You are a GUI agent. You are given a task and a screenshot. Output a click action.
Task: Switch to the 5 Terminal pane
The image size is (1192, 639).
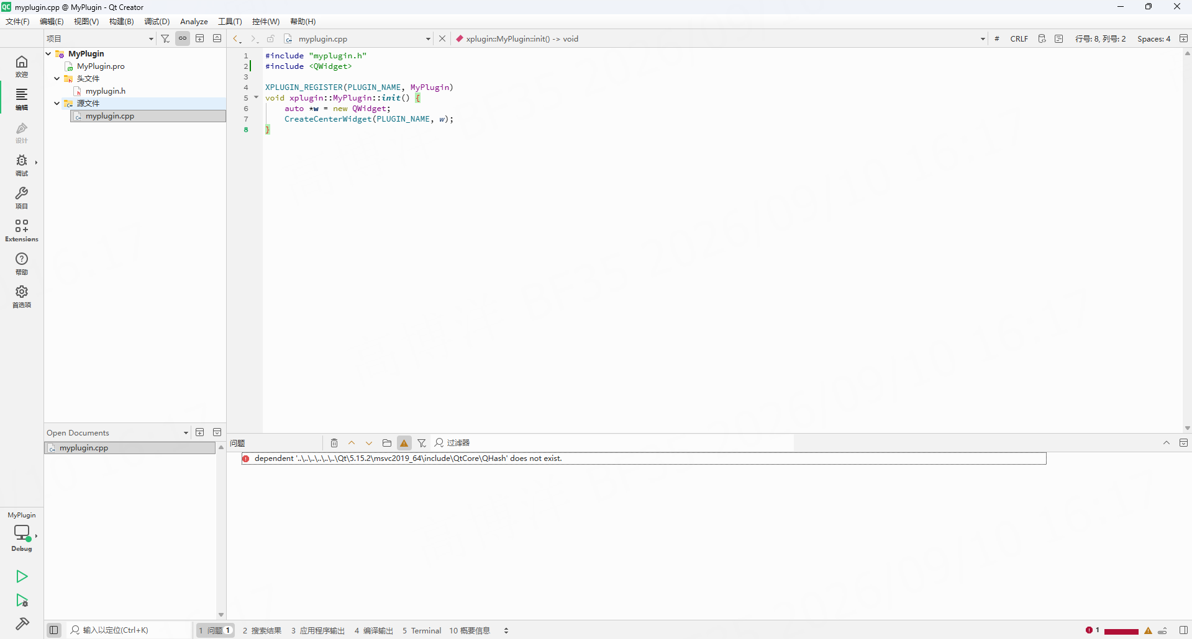coord(422,630)
